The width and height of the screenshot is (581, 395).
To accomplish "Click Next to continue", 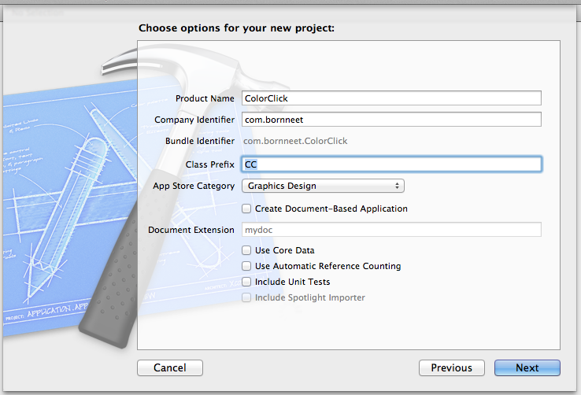I will [x=527, y=367].
